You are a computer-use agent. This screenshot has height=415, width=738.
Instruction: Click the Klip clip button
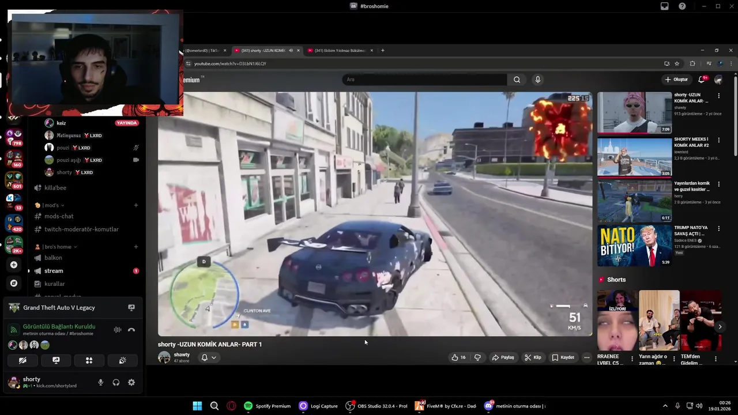533,357
